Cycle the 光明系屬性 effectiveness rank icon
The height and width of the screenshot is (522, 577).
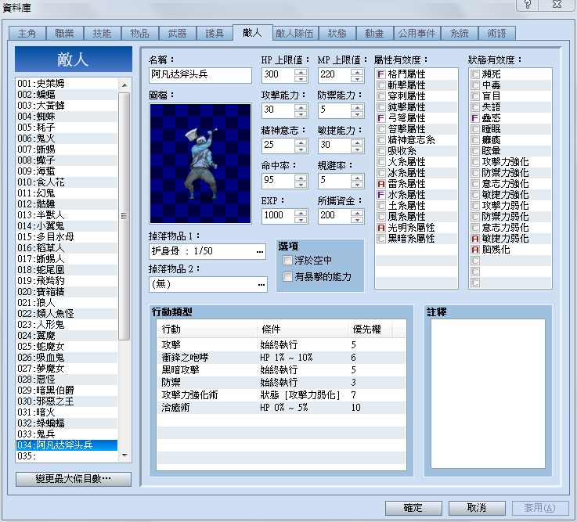(380, 228)
